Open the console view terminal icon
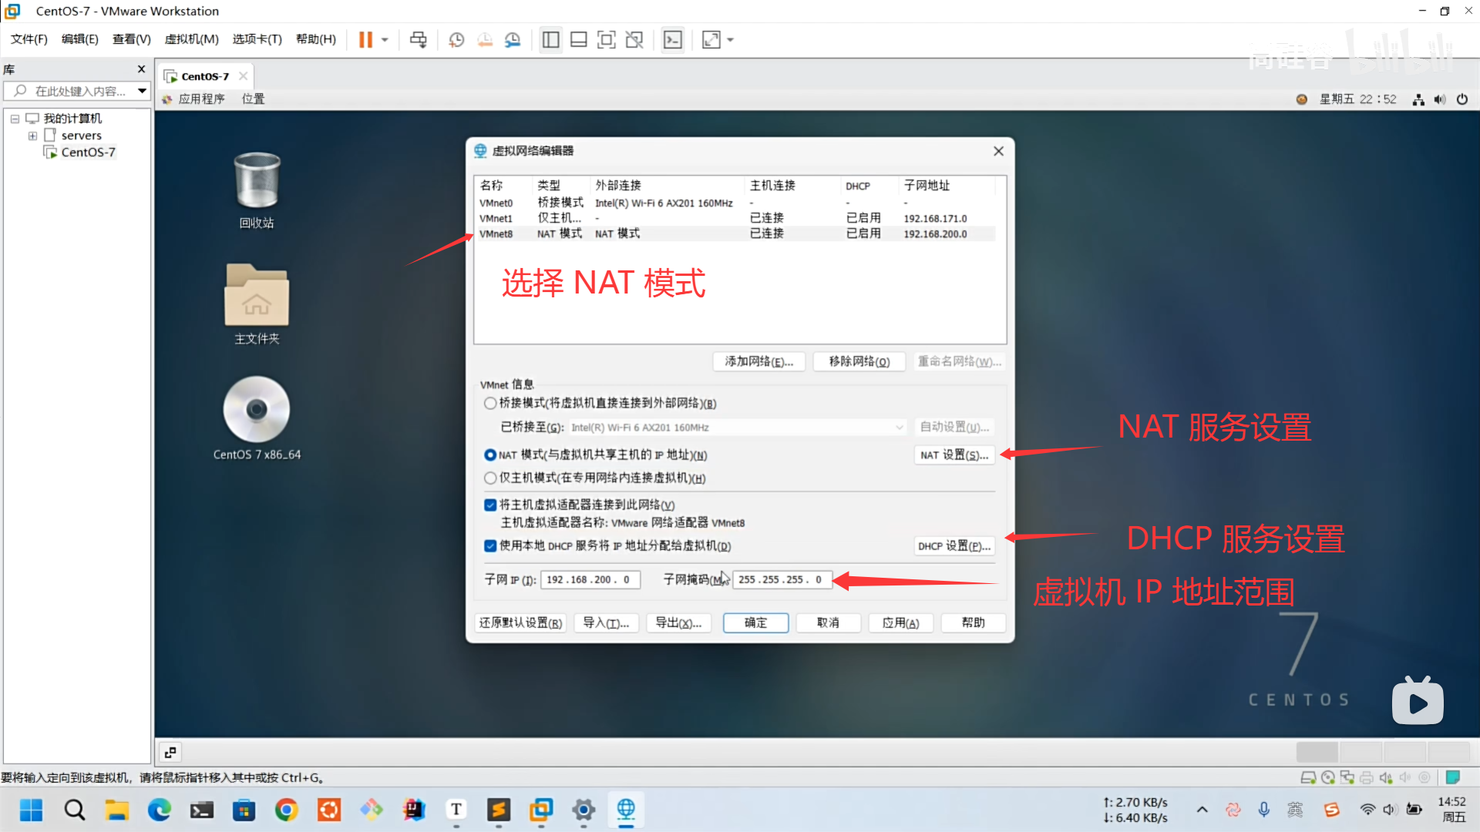Viewport: 1480px width, 832px height. pyautogui.click(x=673, y=39)
